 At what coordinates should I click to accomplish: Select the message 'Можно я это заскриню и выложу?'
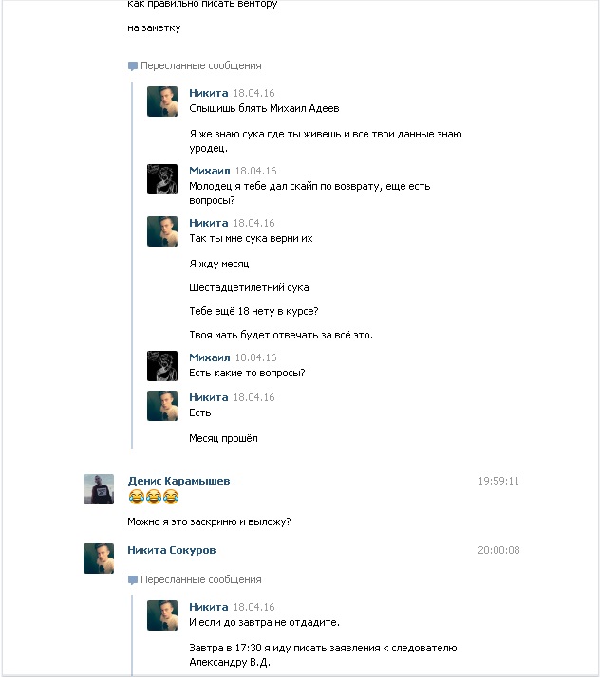pyautogui.click(x=209, y=521)
